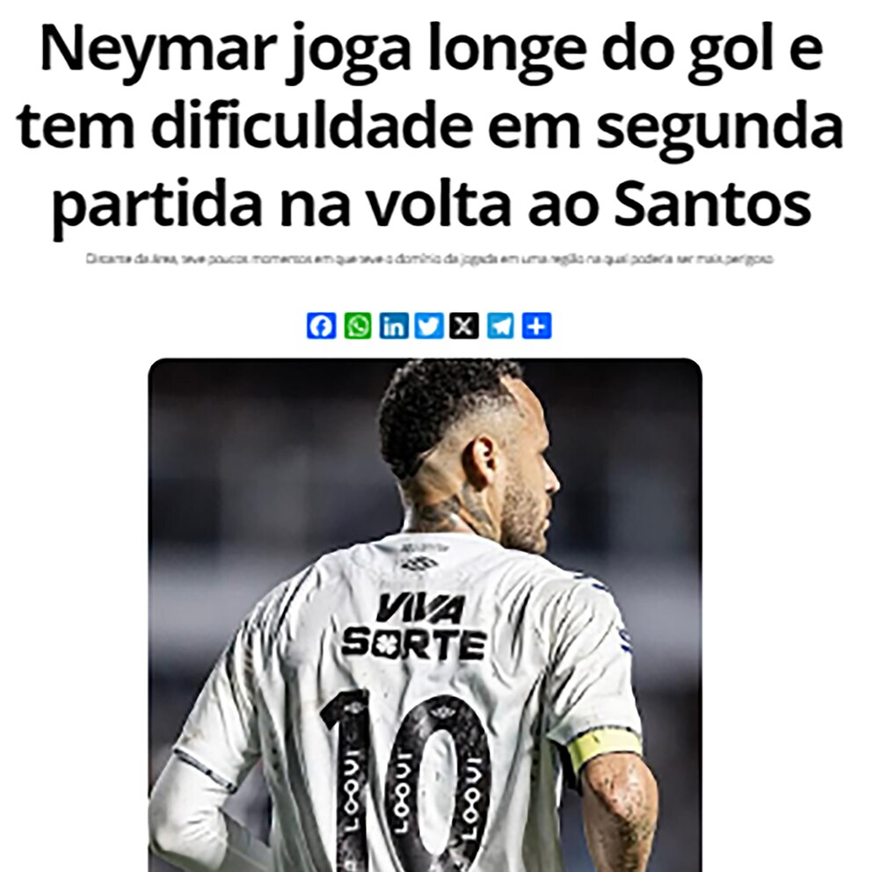Share the article on Facebook
This screenshot has height=872, width=872.
[x=322, y=326]
